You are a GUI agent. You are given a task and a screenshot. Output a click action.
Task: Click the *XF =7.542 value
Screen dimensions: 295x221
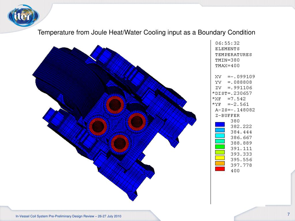click(229, 99)
